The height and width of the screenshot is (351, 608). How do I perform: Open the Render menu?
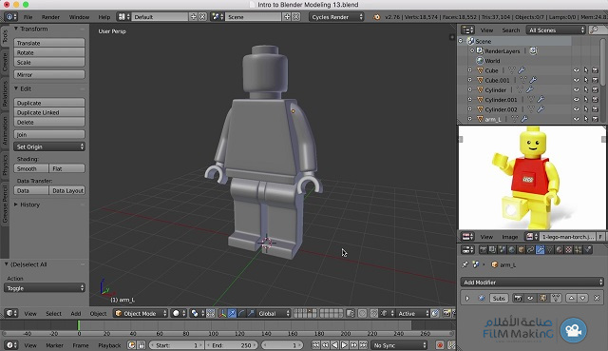[x=50, y=17]
